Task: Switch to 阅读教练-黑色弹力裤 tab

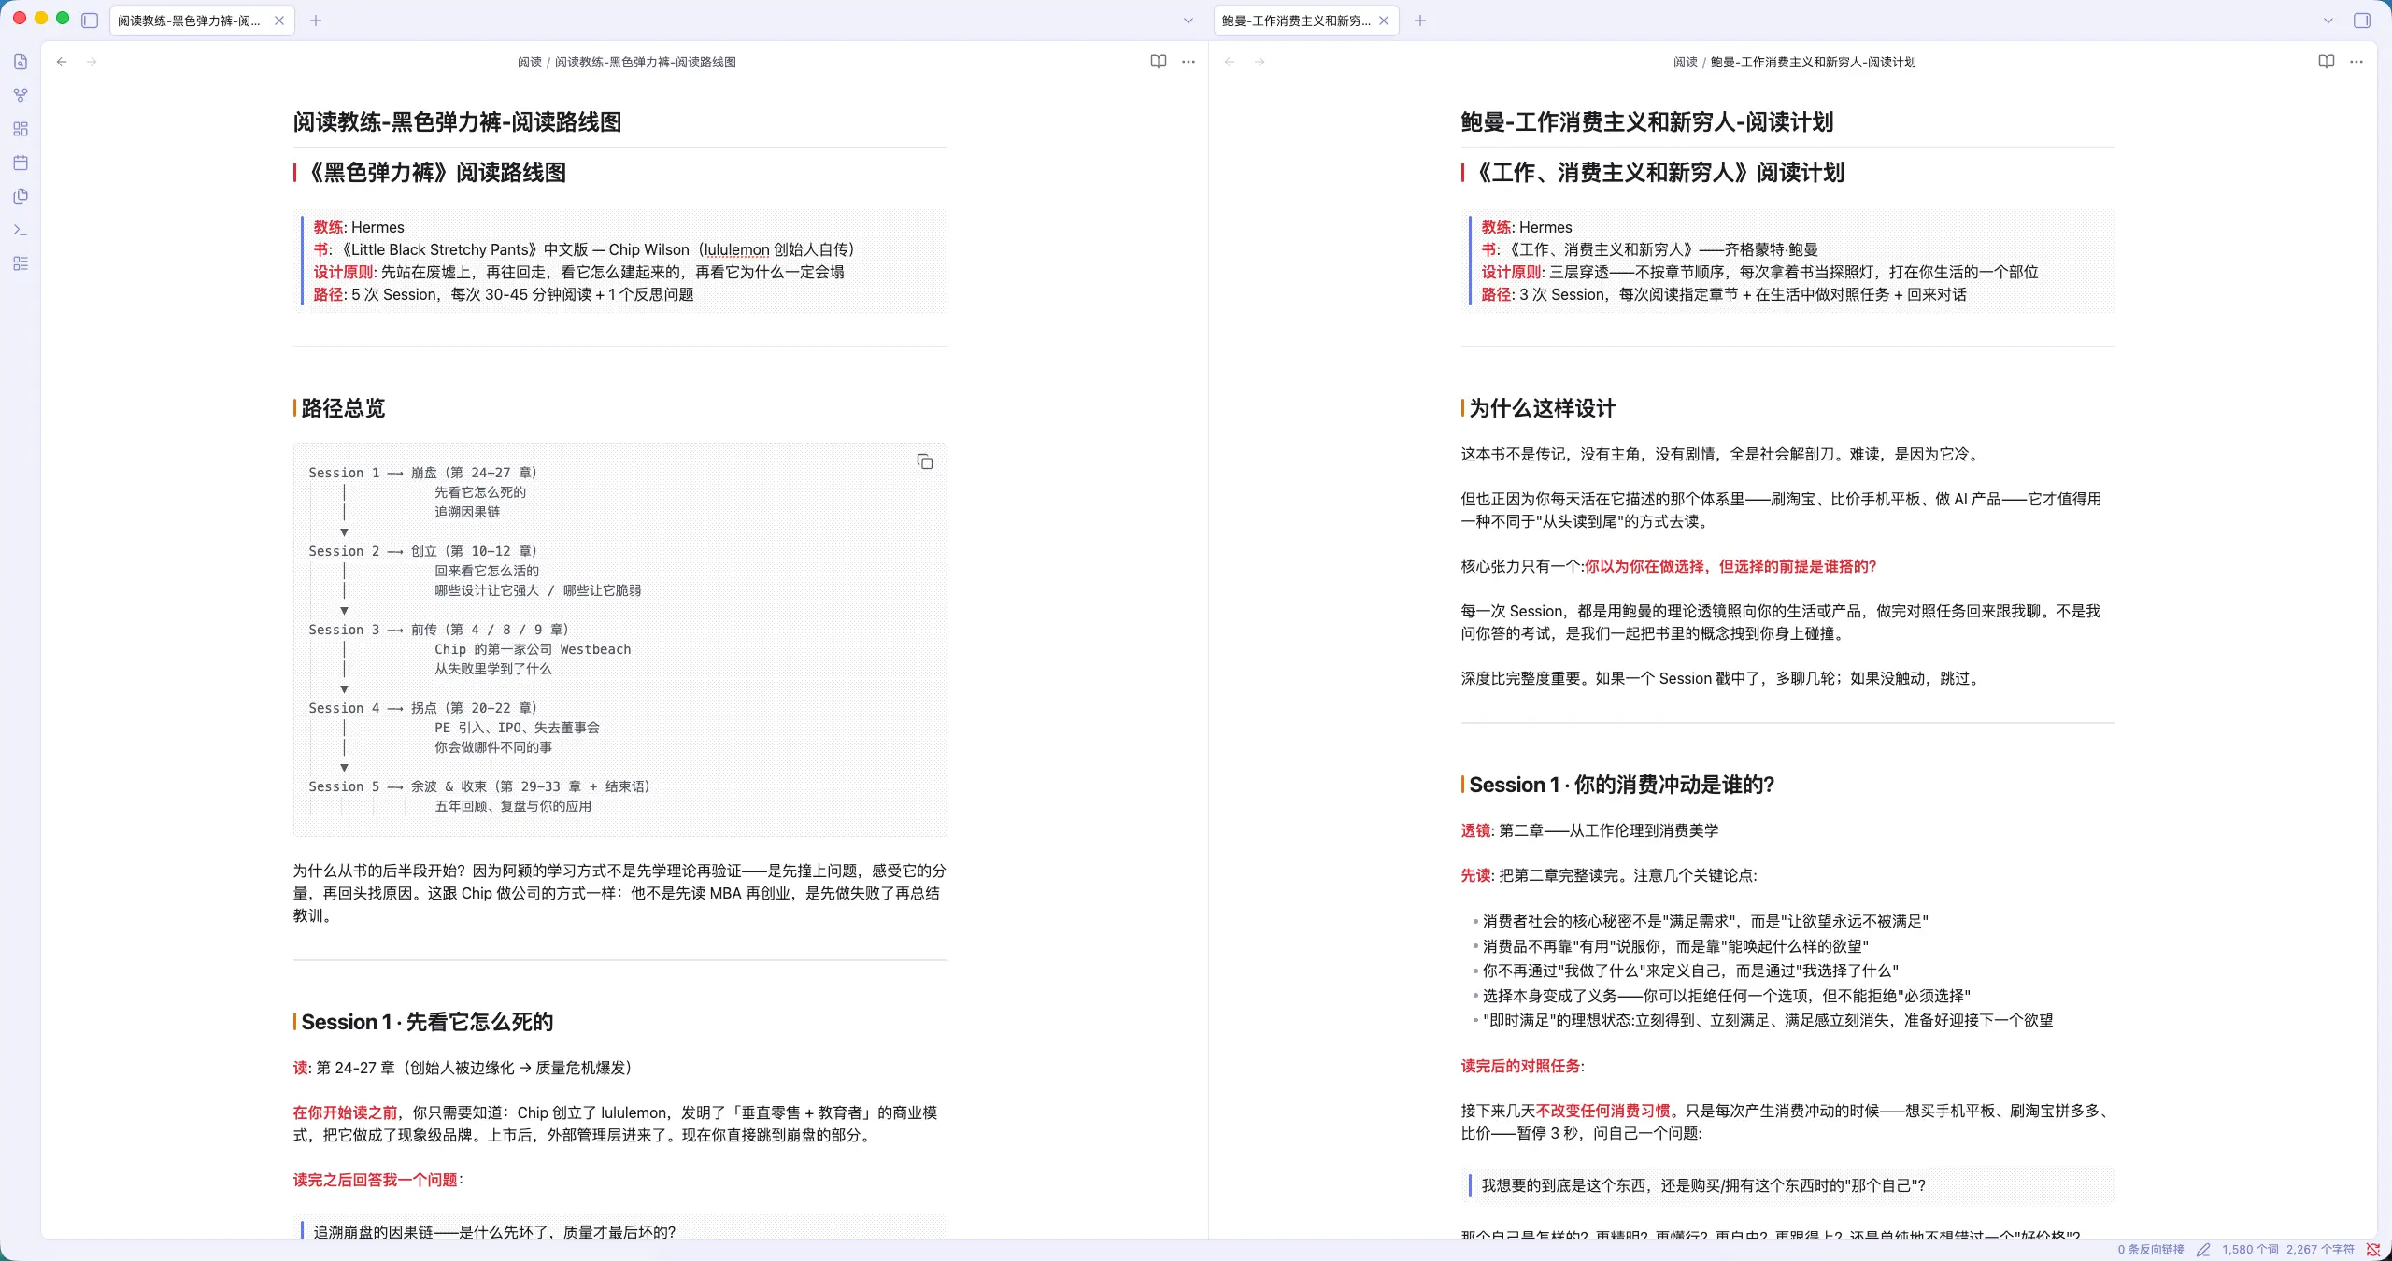Action: click(x=190, y=21)
